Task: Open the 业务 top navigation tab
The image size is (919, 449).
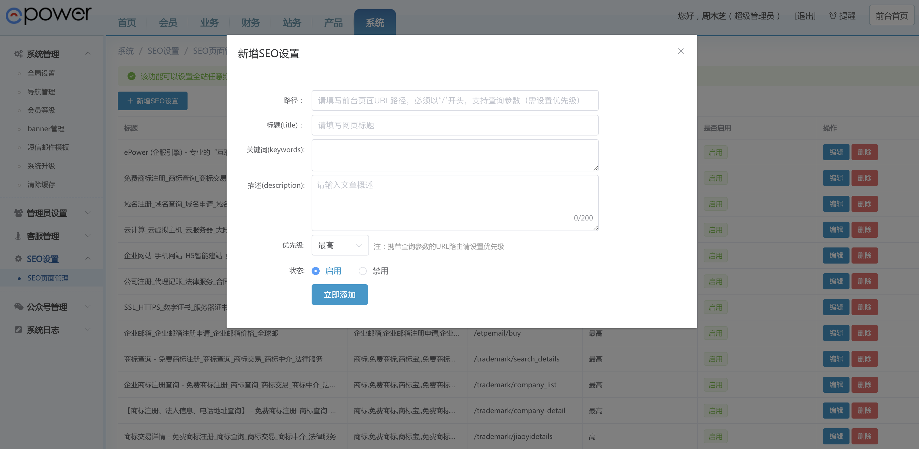Action: click(209, 23)
